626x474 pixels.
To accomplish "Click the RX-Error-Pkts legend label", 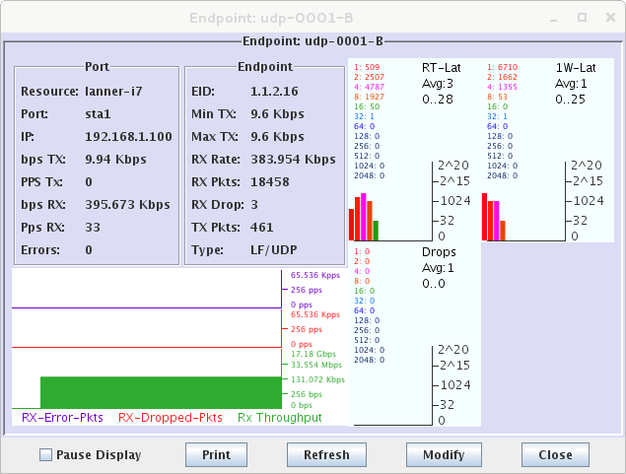I will [62, 418].
